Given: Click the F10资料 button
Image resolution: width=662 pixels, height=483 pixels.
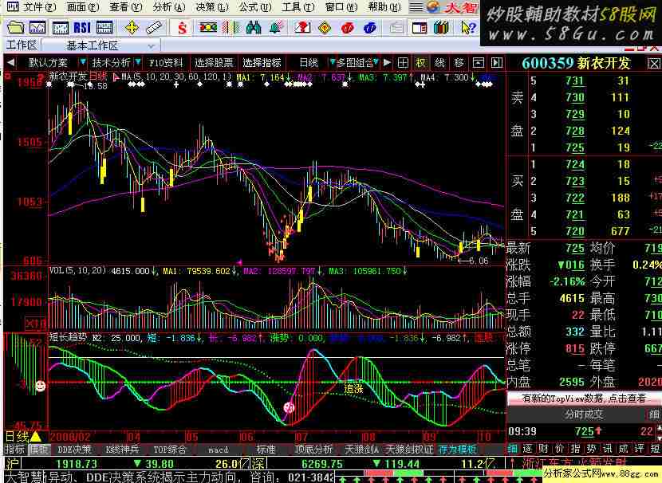Looking at the screenshot, I should (166, 63).
